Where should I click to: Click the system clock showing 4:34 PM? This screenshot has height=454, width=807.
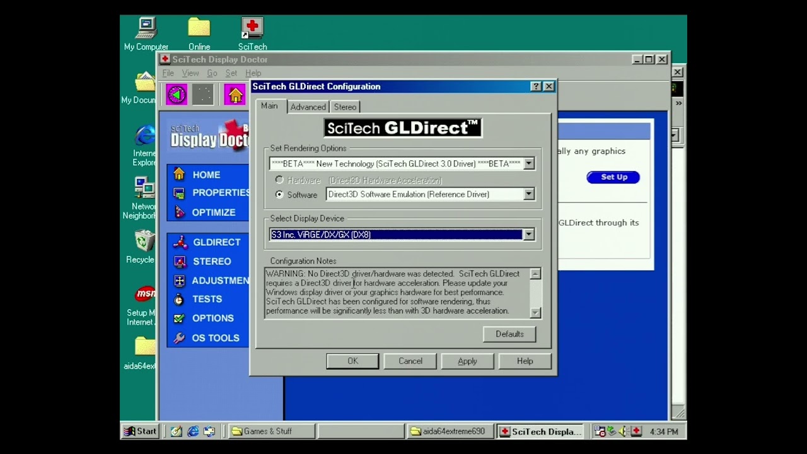663,432
